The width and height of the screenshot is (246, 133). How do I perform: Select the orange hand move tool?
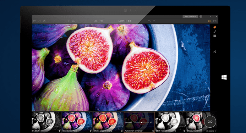click(x=215, y=27)
